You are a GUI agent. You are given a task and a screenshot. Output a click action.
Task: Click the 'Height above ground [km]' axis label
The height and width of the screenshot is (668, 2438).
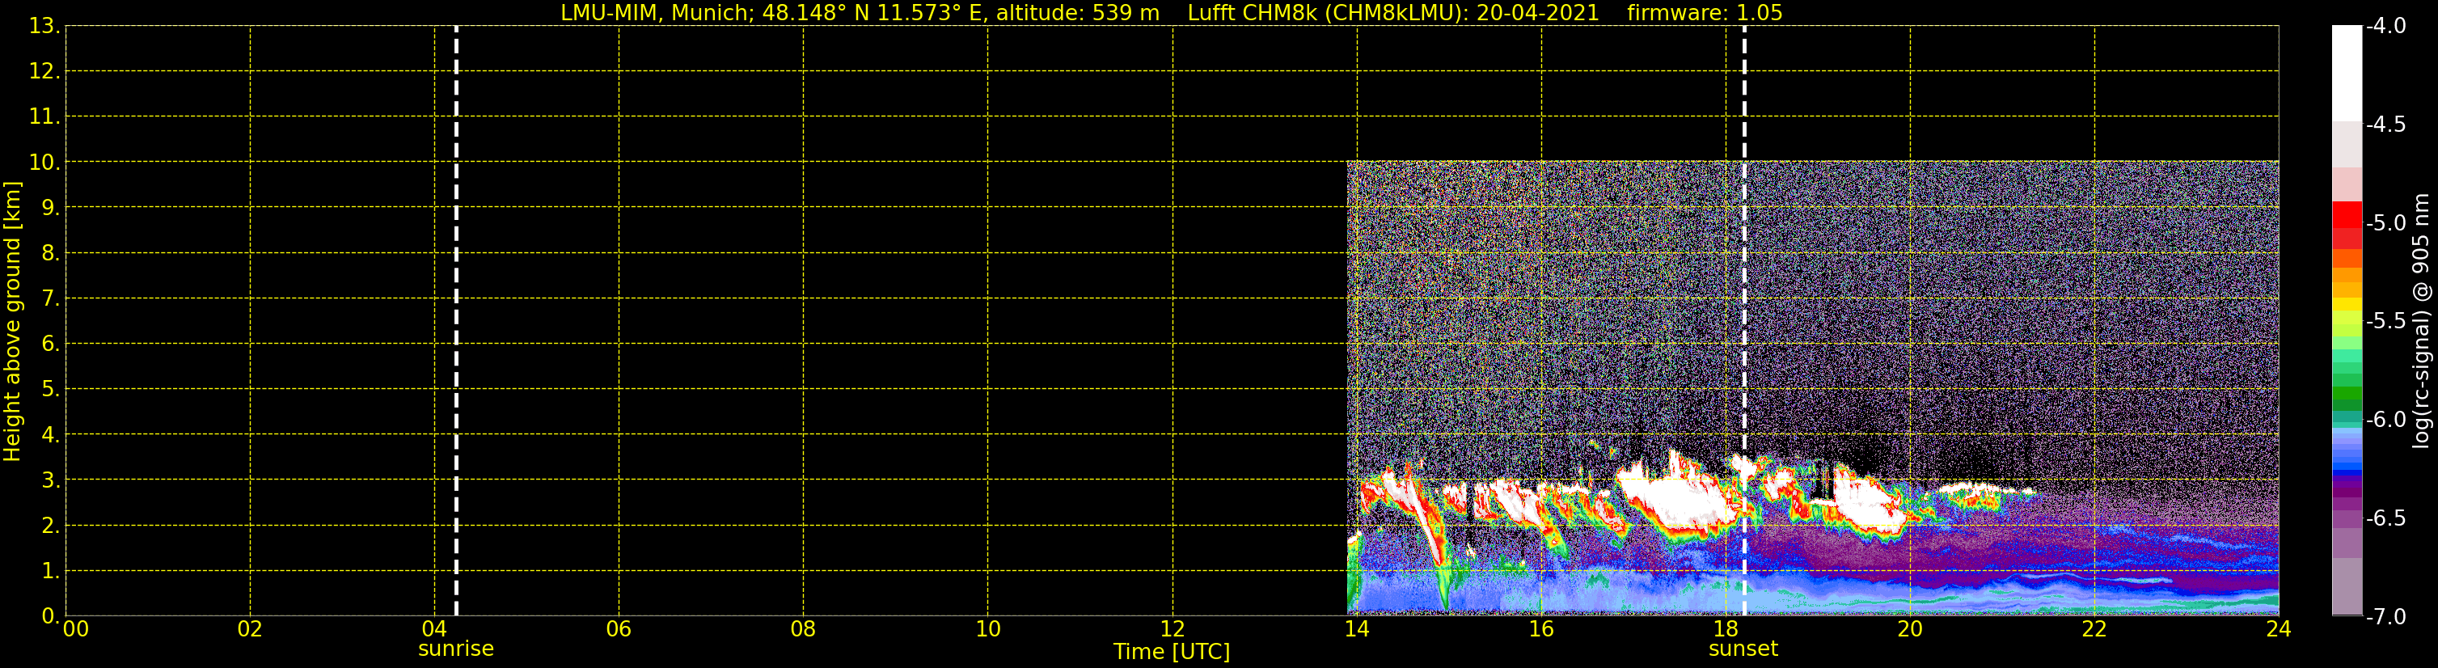[11, 322]
